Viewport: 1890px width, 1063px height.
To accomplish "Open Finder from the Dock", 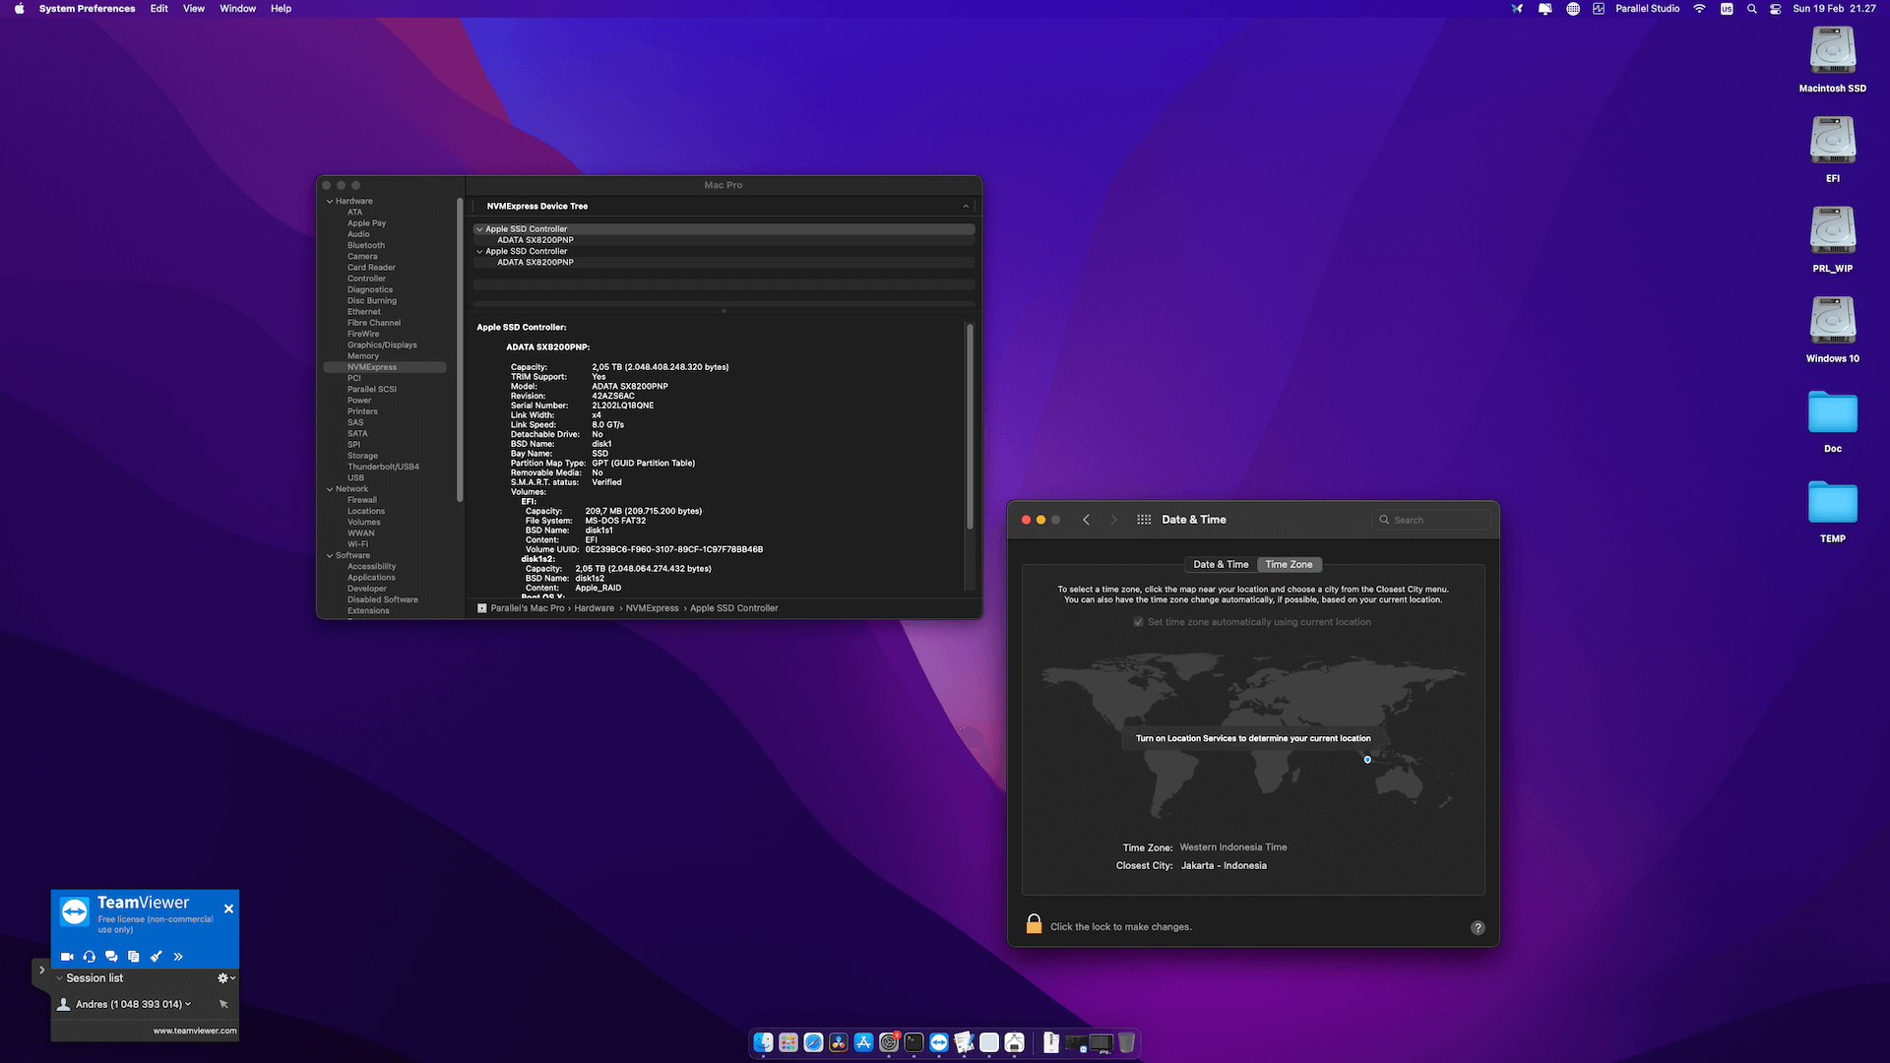I will 764,1042.
